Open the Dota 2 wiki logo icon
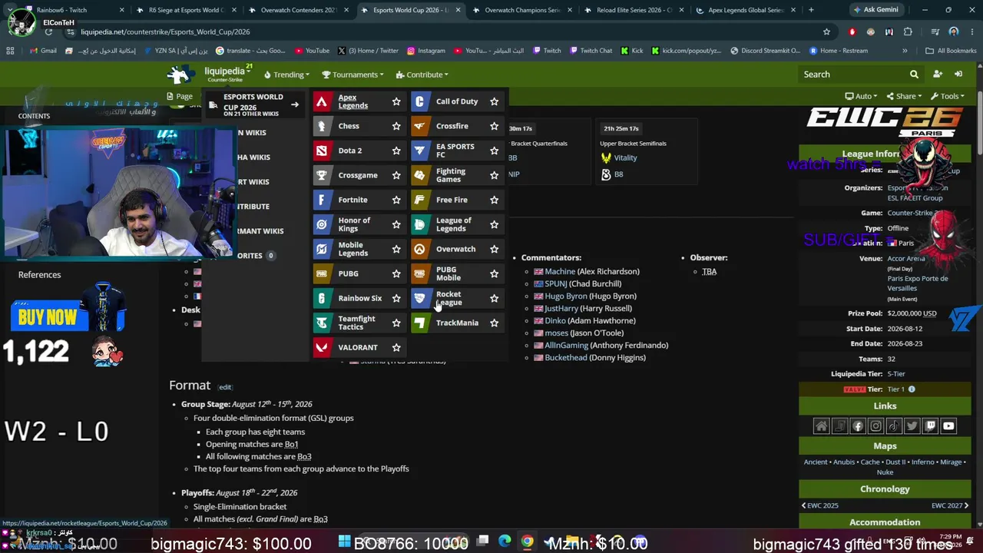 pyautogui.click(x=323, y=151)
